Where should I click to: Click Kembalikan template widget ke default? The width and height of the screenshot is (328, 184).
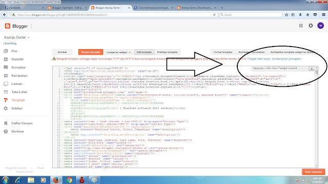(293, 52)
